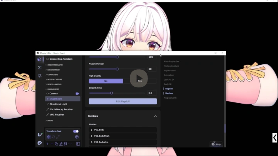
Task: Expand the Props category
Action: [46, 121]
